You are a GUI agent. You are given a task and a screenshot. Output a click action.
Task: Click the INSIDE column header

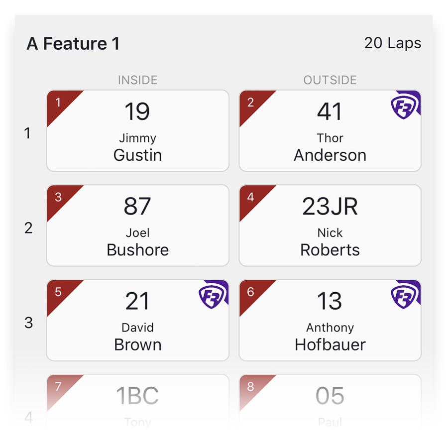coord(138,80)
